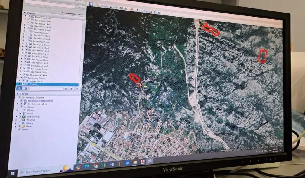Expand the kopija plana item

coord(20,81)
